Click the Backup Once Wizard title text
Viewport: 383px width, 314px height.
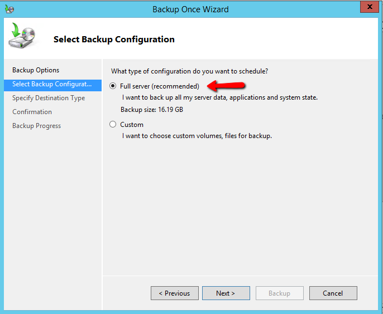(190, 9)
